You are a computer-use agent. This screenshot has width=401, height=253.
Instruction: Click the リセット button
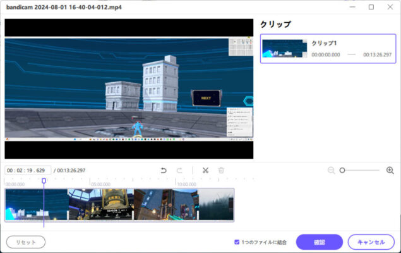[26, 242]
